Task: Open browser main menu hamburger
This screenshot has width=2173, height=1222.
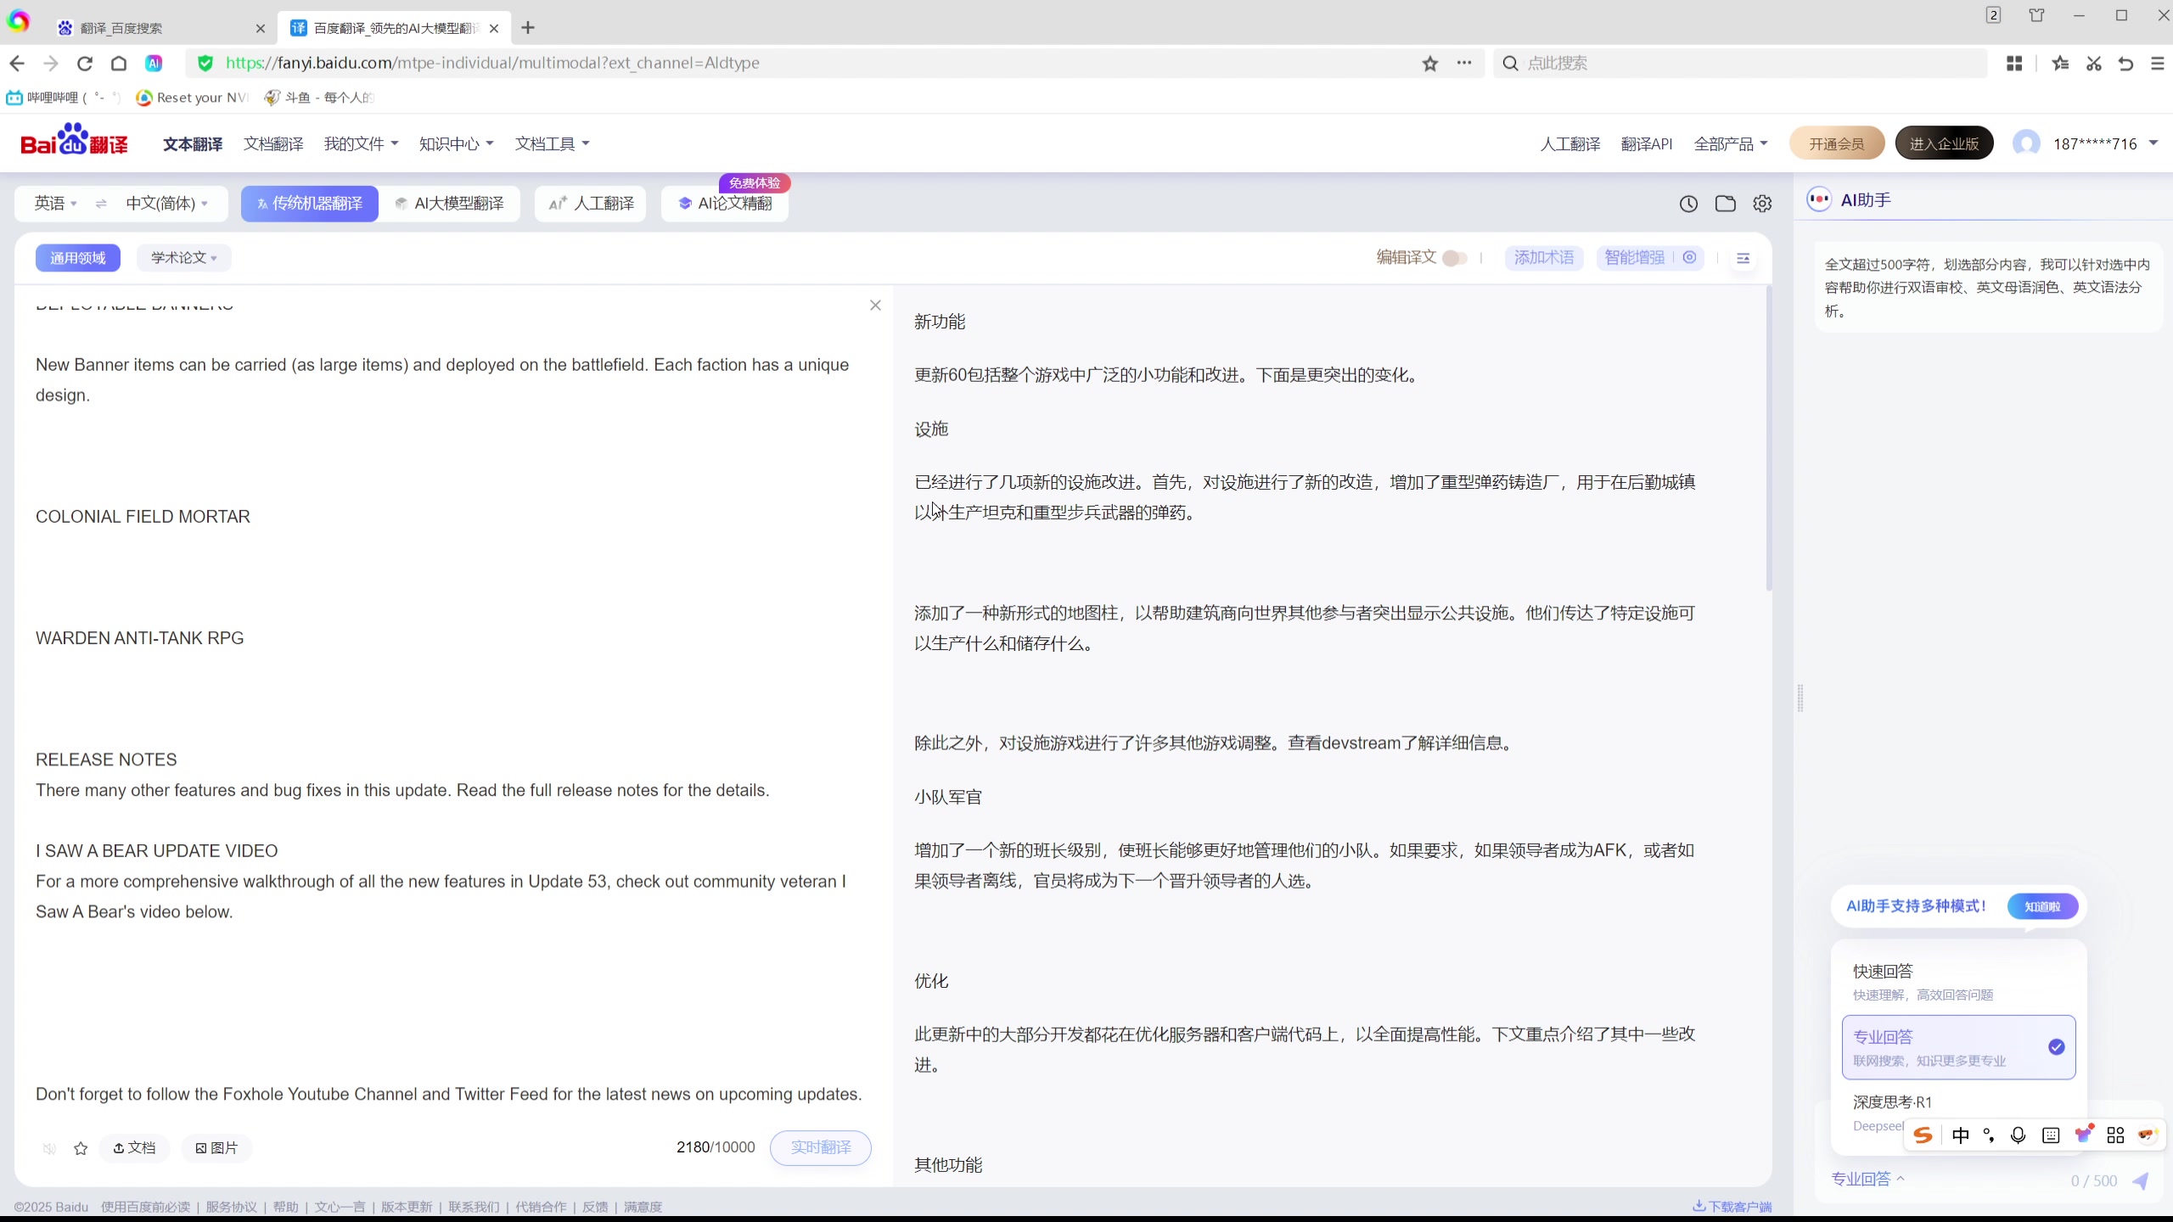Action: tap(2157, 63)
